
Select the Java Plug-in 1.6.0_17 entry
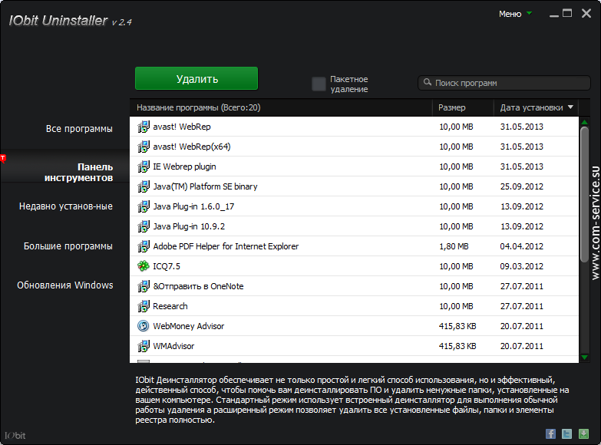(x=193, y=206)
